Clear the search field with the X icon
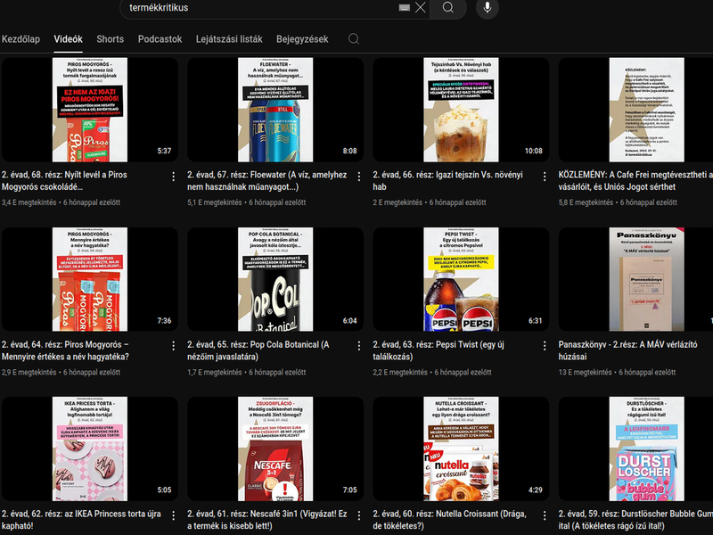This screenshot has width=713, height=535. 421,7
